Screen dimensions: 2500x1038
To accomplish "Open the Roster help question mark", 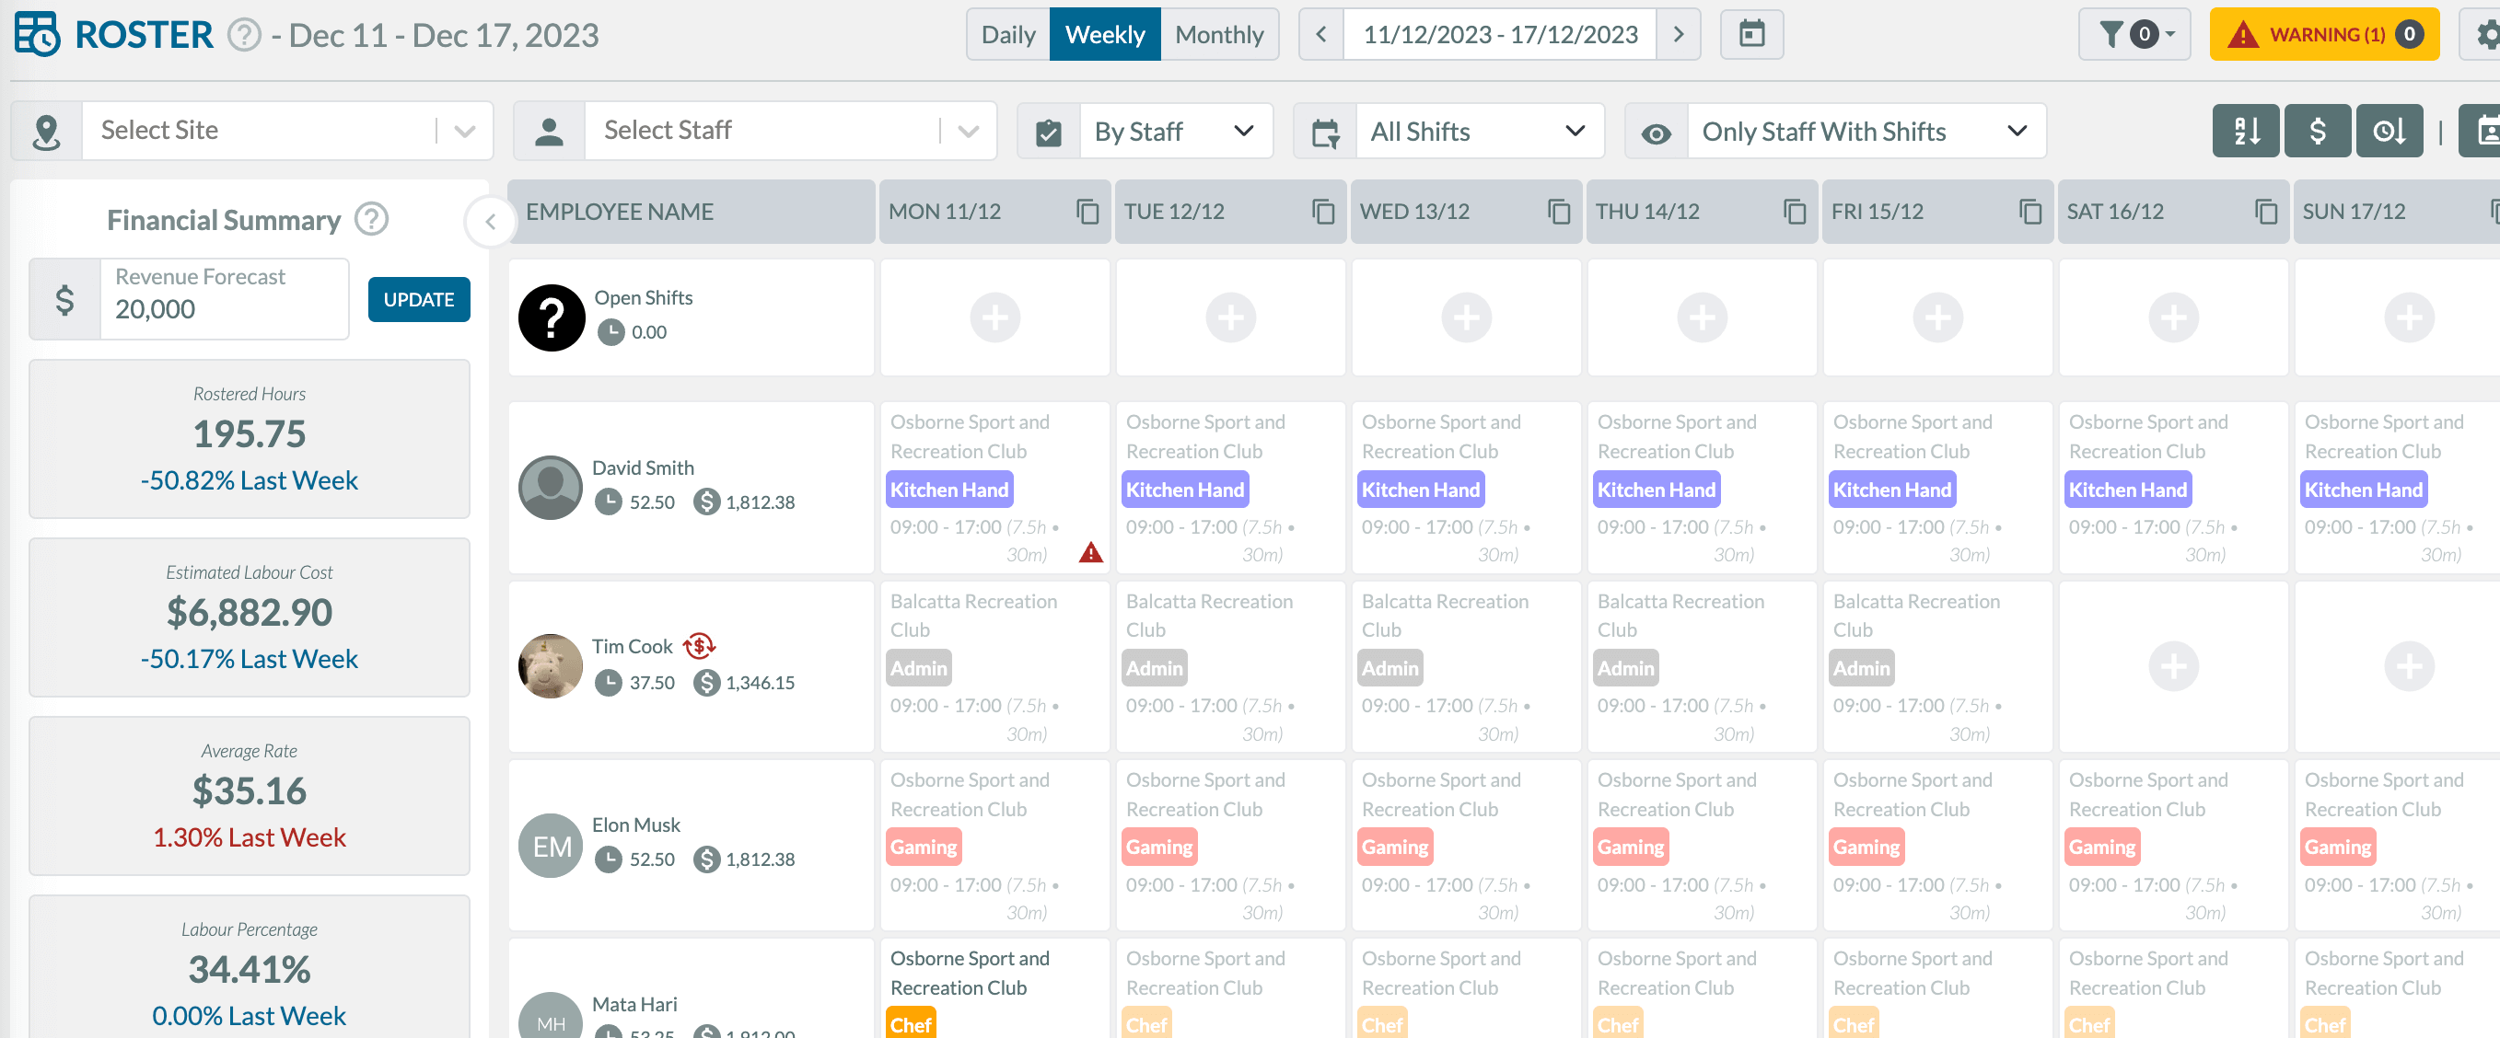I will pos(244,36).
